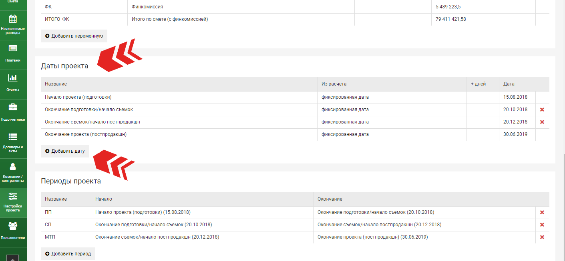Delete the Окончание подготовки/начало съемок date row

point(542,110)
